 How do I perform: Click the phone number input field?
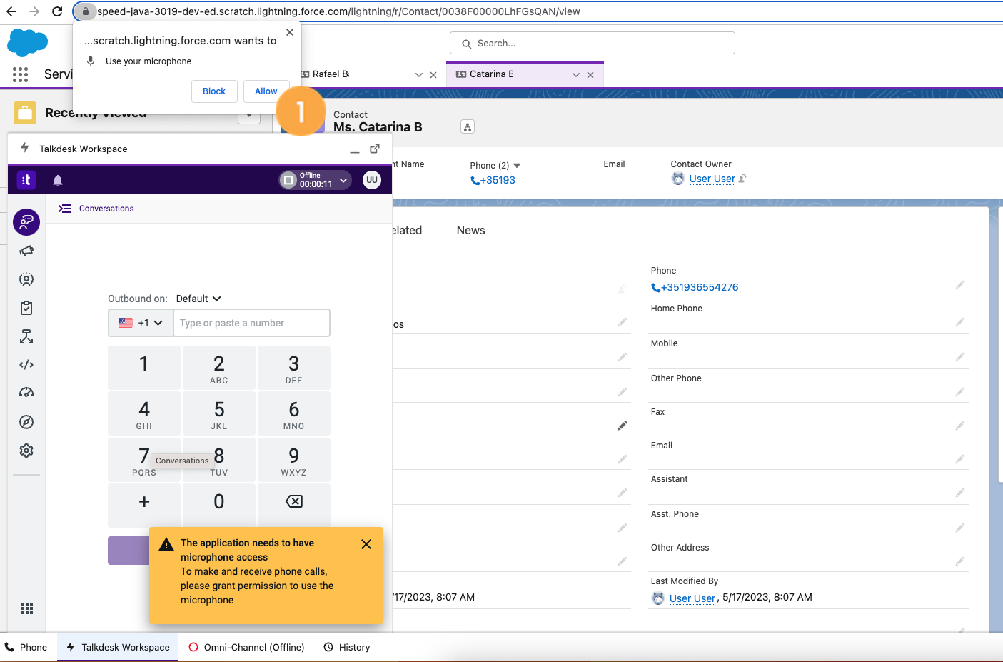point(251,323)
